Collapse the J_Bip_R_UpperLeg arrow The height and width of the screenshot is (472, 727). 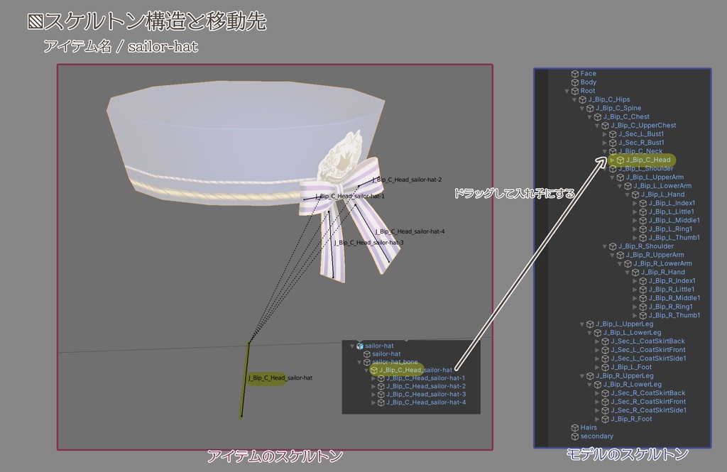click(582, 376)
